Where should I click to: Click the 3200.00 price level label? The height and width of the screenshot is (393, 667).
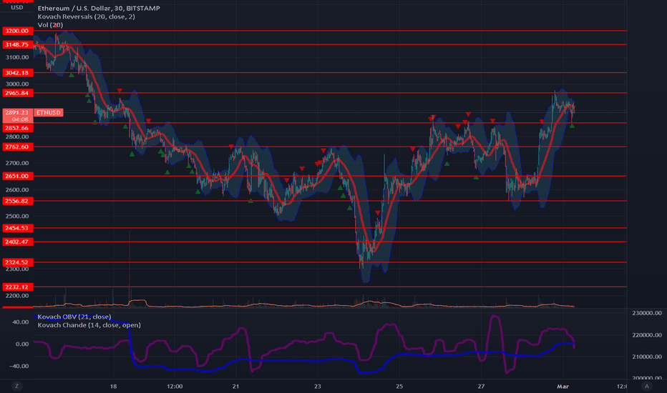(17, 31)
